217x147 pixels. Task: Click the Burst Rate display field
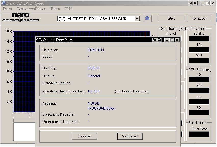199,134
